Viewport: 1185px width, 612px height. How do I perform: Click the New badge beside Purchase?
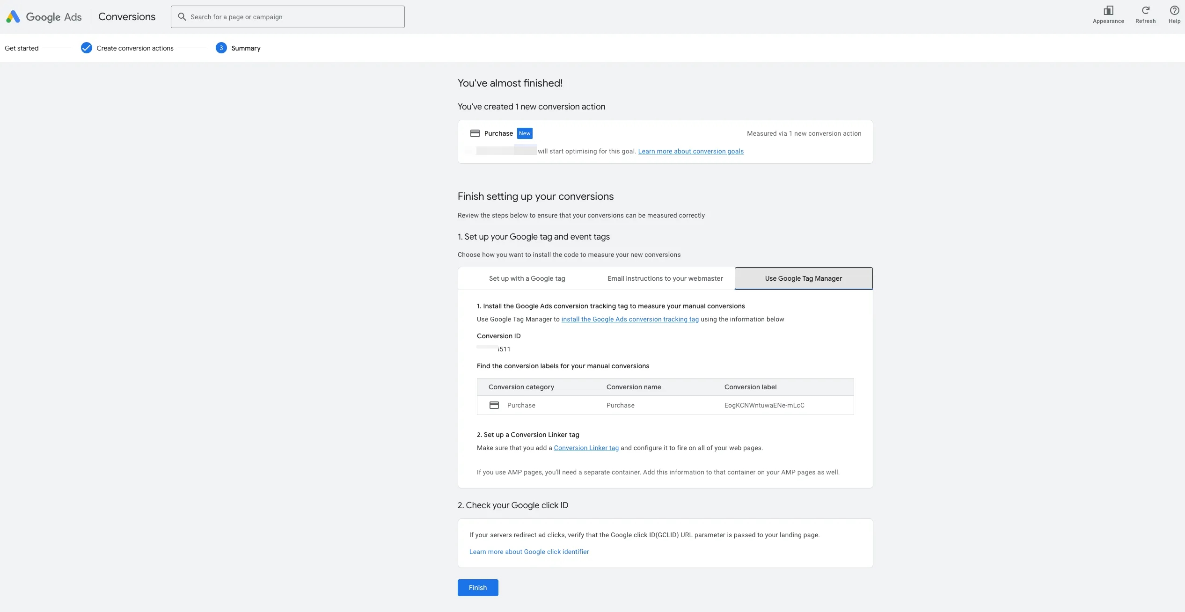click(525, 133)
